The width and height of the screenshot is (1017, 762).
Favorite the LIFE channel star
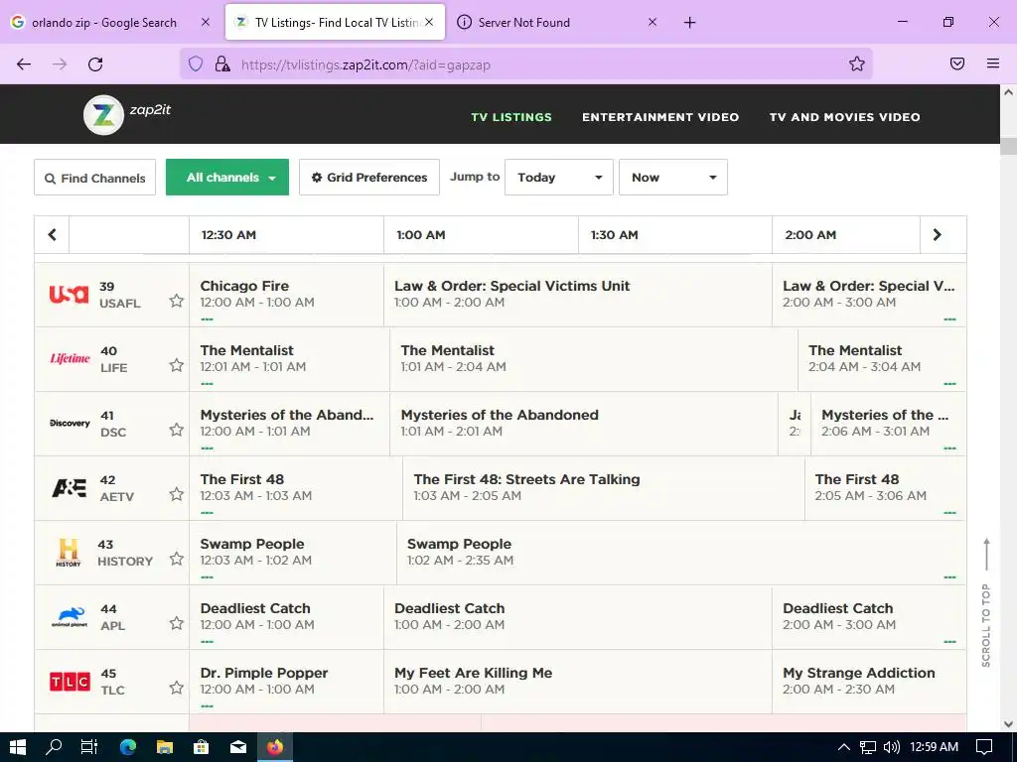tap(177, 365)
